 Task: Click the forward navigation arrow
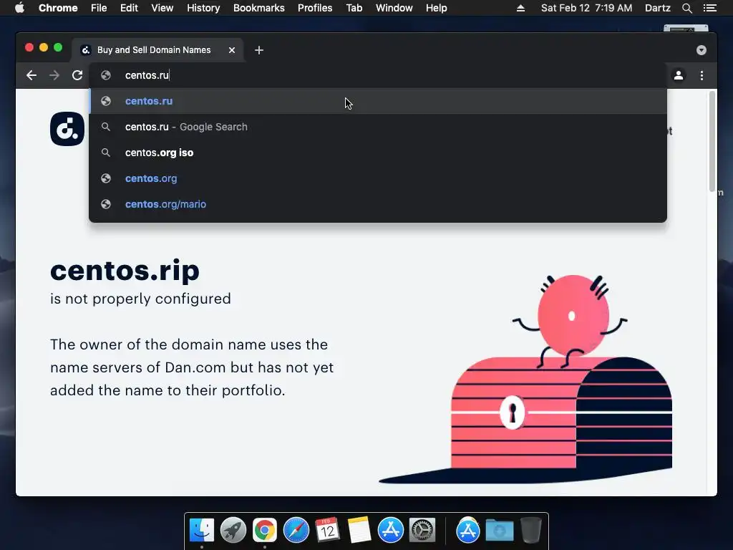54,75
